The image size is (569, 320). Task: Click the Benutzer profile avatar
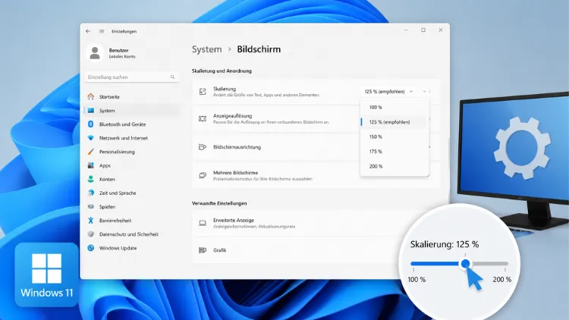pos(95,53)
